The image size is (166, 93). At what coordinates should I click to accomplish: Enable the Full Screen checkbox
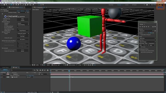point(140,47)
